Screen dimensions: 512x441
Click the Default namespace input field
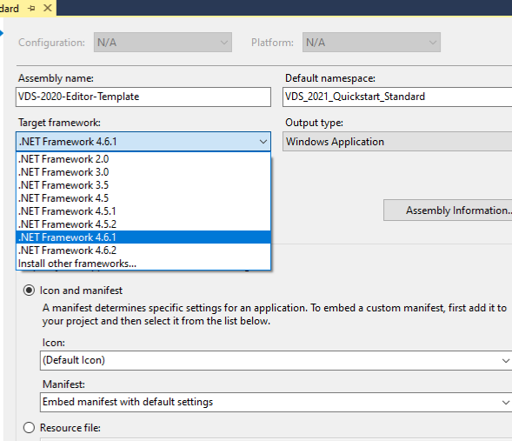coord(397,97)
